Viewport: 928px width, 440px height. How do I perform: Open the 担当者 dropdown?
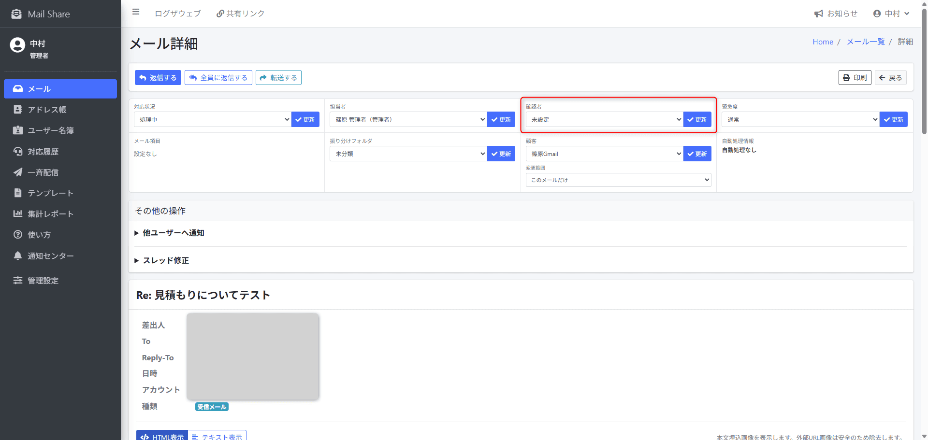click(x=408, y=119)
